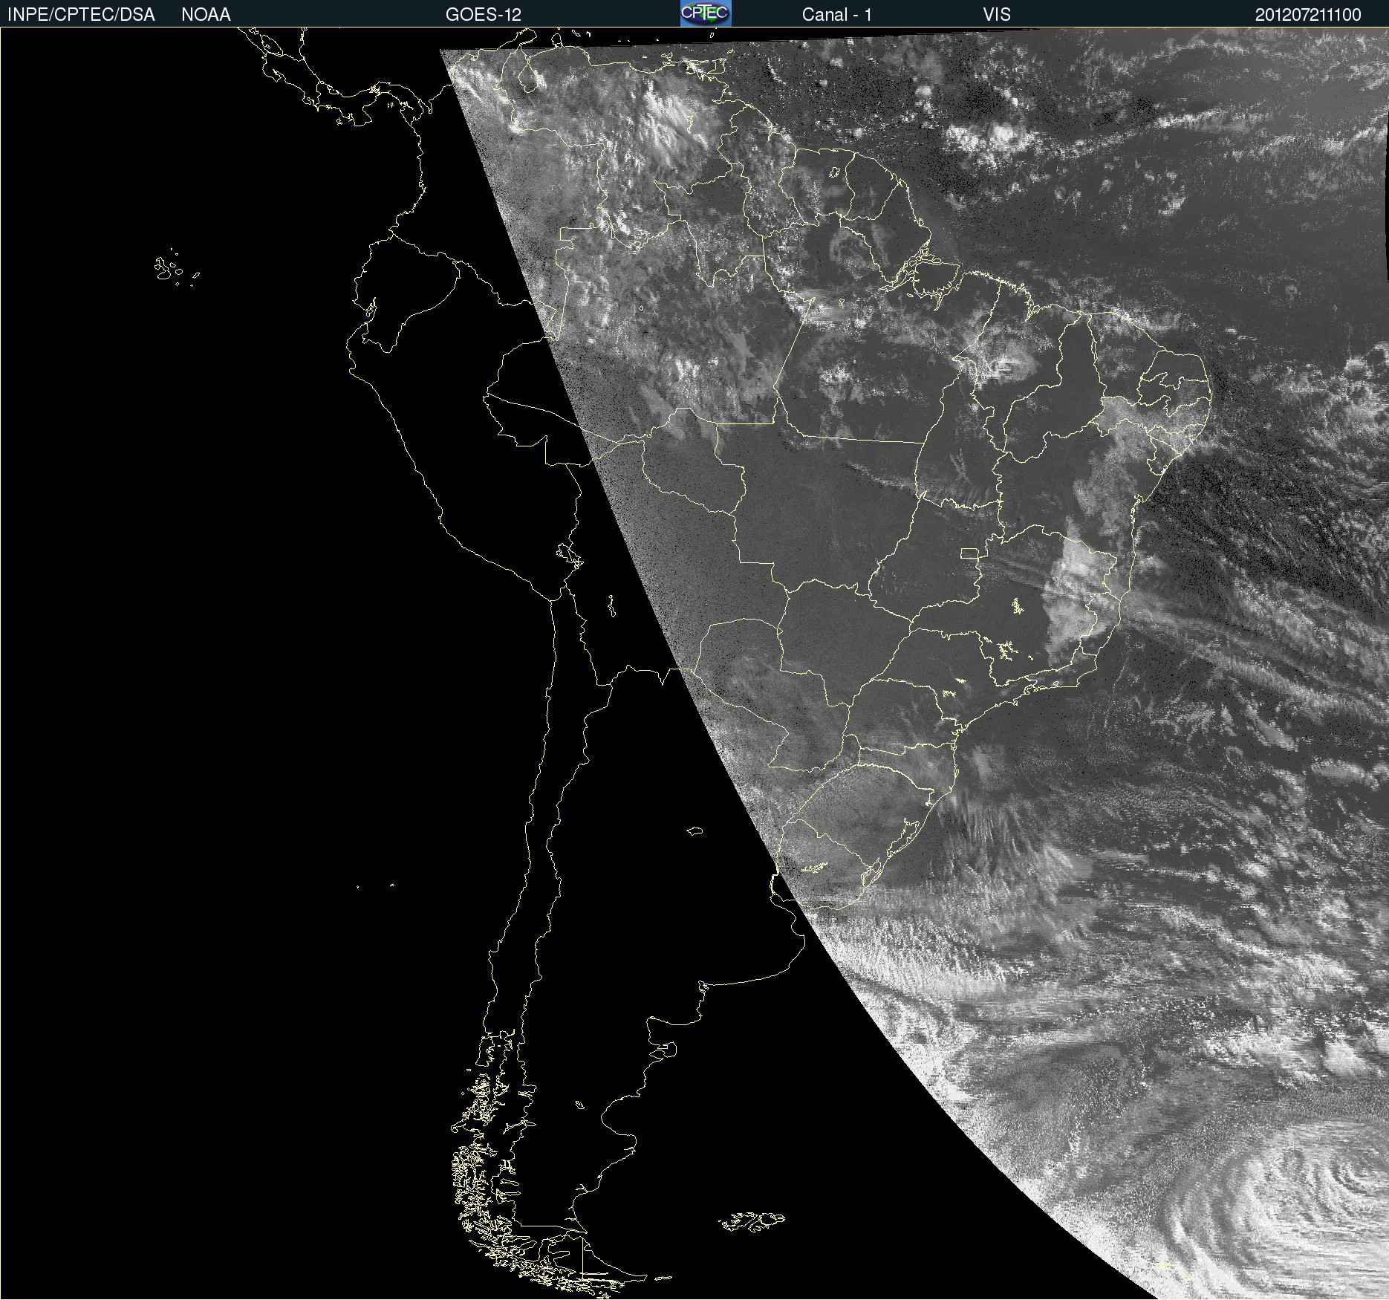Select the GOES-12 satellite label
The width and height of the screenshot is (1389, 1300).
[x=484, y=15]
